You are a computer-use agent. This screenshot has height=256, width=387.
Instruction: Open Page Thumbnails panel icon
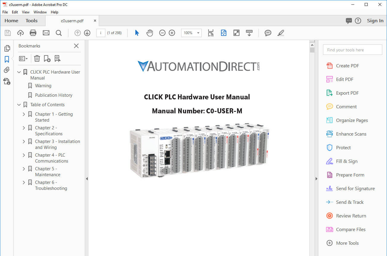point(7,48)
